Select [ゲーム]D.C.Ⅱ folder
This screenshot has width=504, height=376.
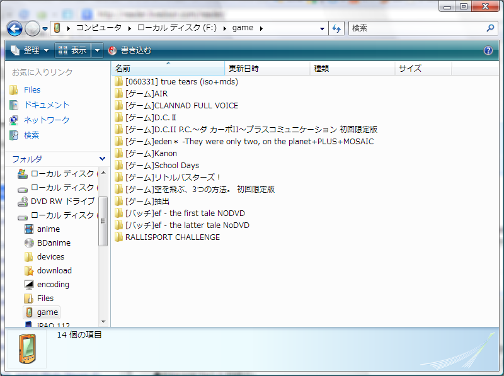151,117
